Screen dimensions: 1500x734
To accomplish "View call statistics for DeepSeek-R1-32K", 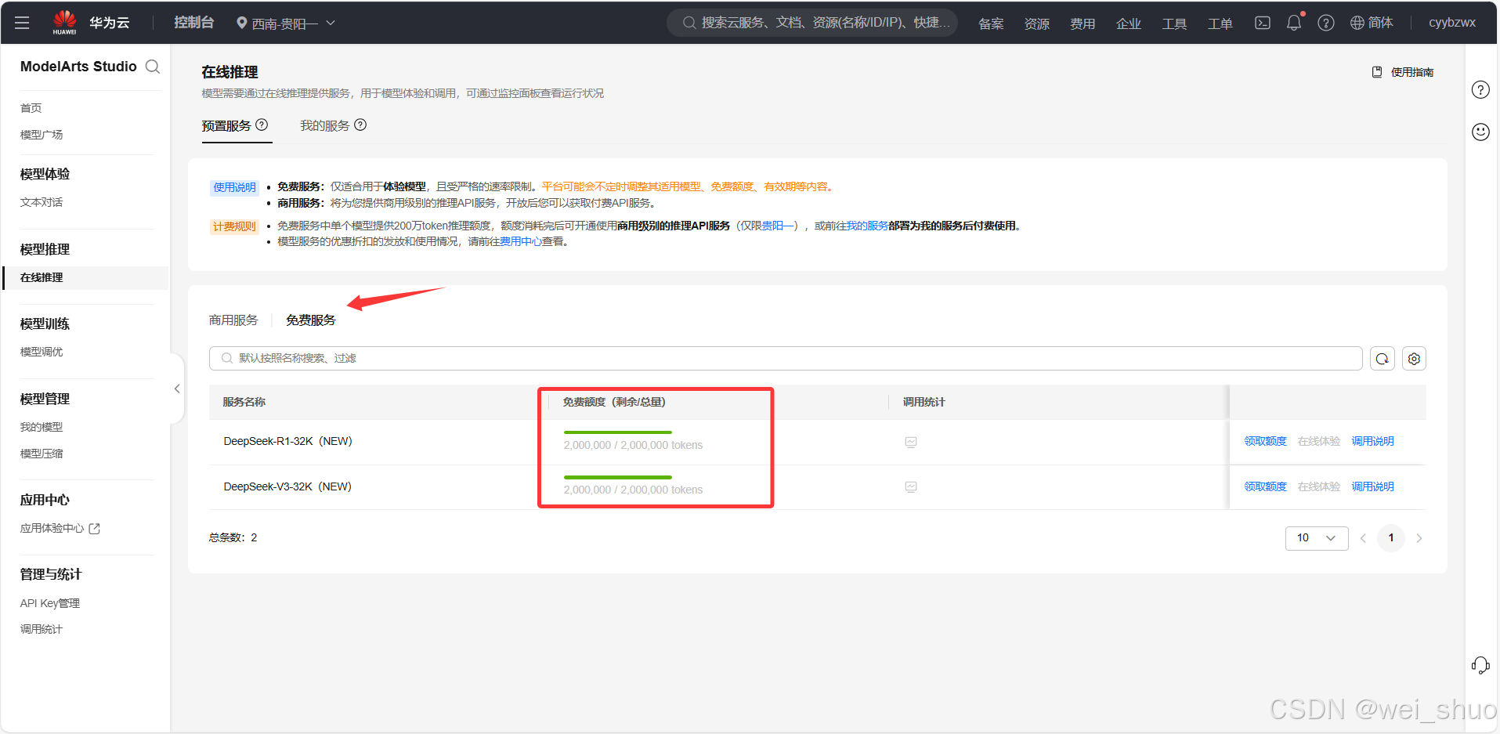I will point(911,442).
